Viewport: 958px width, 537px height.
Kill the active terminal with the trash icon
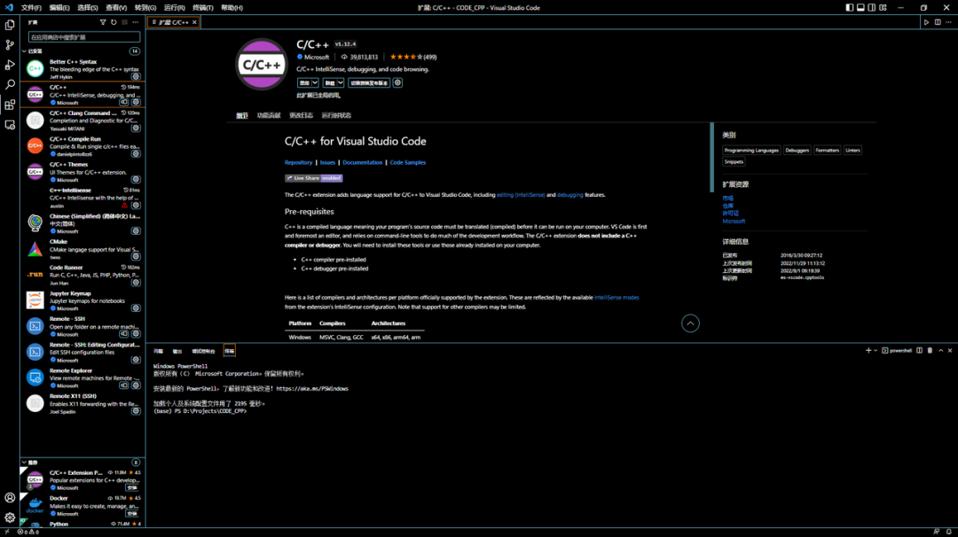(x=930, y=350)
